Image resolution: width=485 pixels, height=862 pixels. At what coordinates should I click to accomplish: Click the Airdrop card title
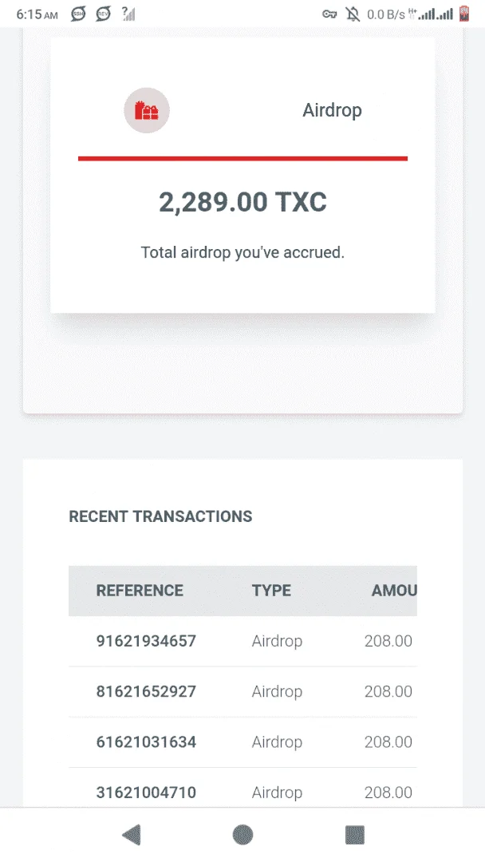pos(333,110)
